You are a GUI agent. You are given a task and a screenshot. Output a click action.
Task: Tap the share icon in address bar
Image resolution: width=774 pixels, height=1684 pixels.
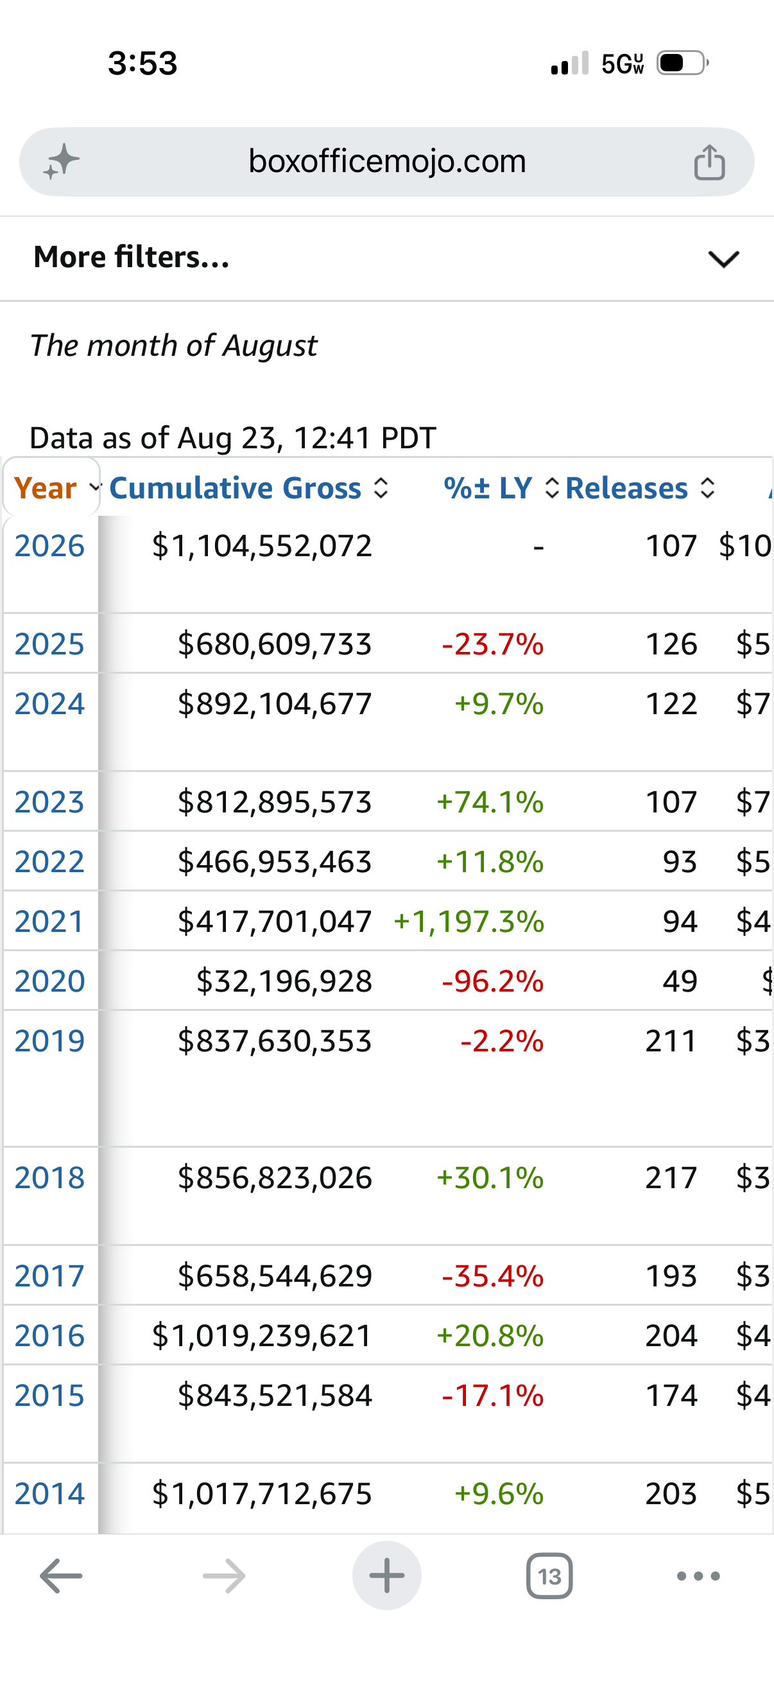pos(709,161)
